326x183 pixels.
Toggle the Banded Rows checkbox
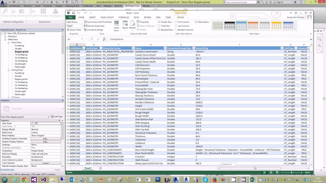(159, 30)
